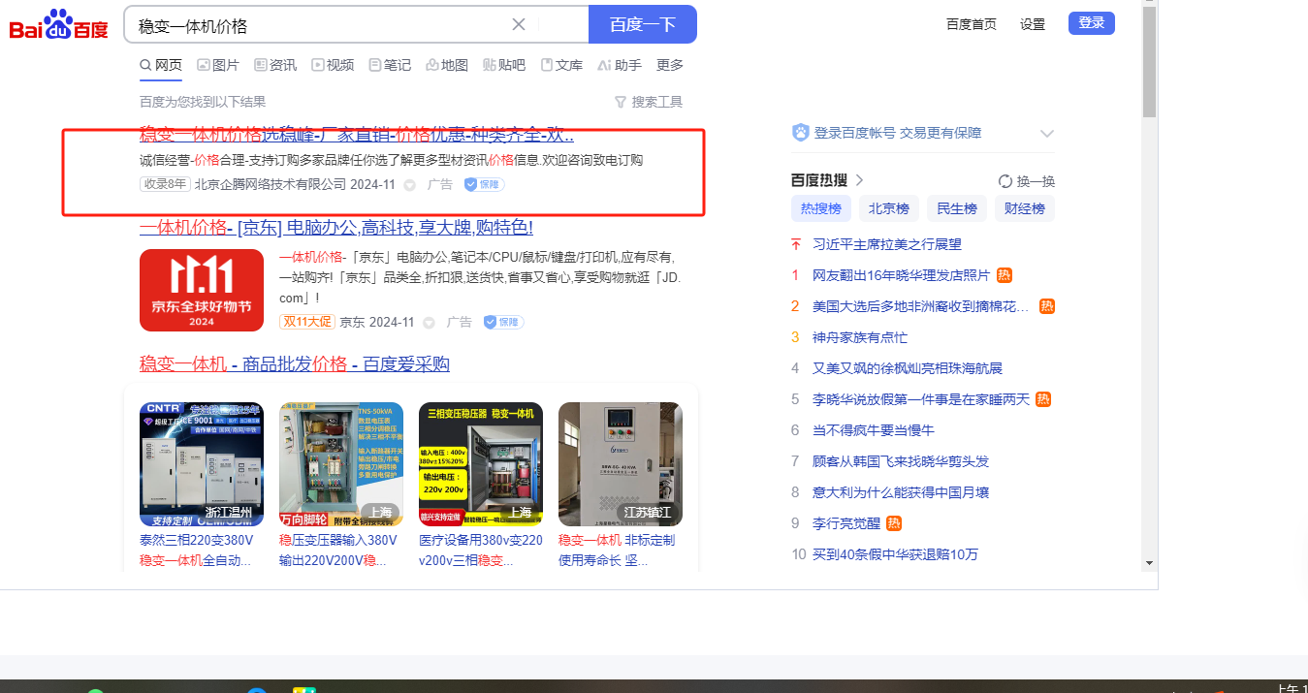Open the 贴吧 tab
The width and height of the screenshot is (1308, 693).
504,65
